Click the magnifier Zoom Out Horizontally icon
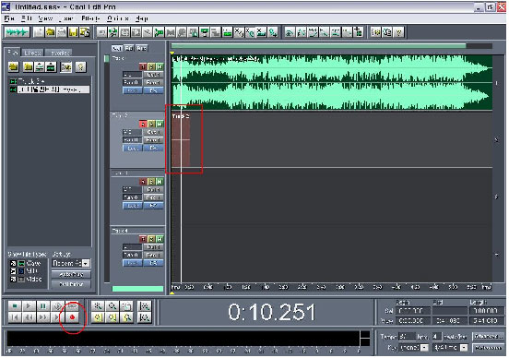The image size is (509, 358). 112,306
